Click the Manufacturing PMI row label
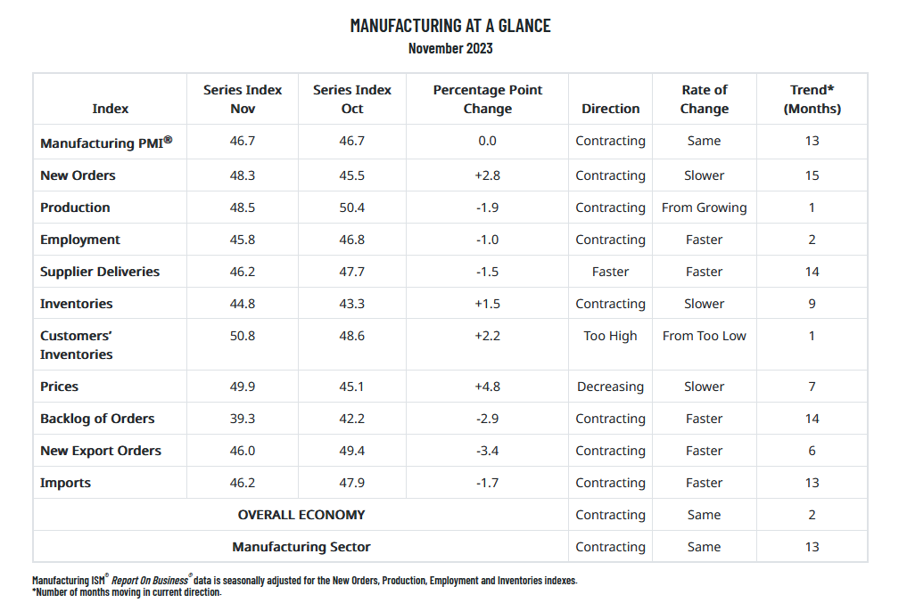Viewport: 907px width, 611px height. coord(106,143)
